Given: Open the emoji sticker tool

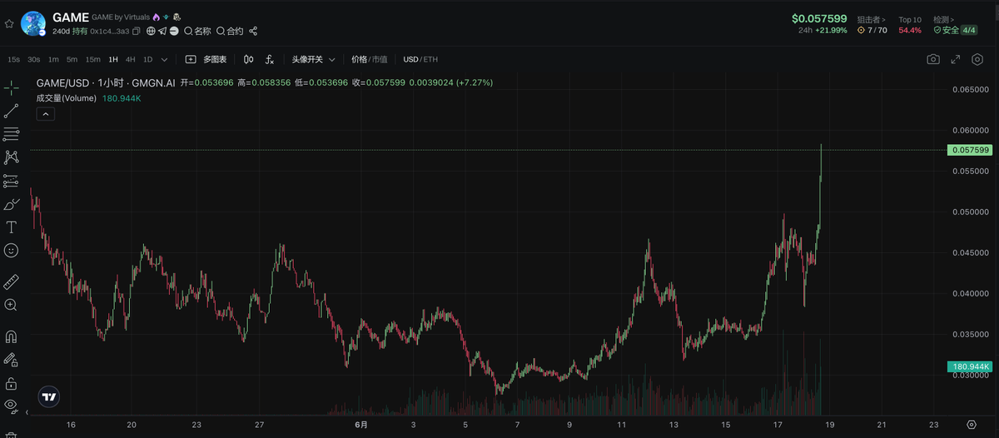Looking at the screenshot, I should pos(11,250).
